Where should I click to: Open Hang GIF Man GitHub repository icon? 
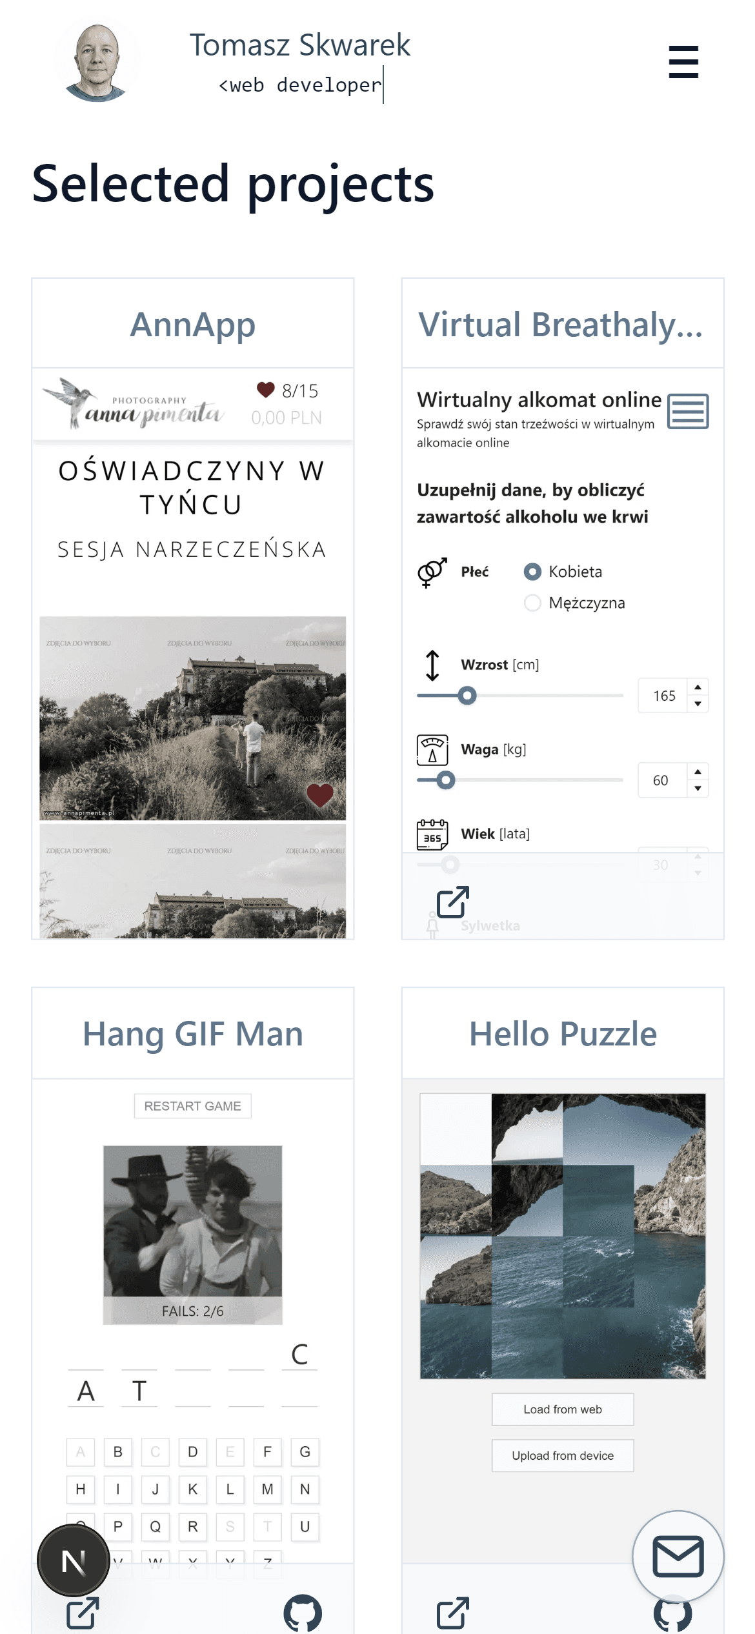(x=303, y=1613)
